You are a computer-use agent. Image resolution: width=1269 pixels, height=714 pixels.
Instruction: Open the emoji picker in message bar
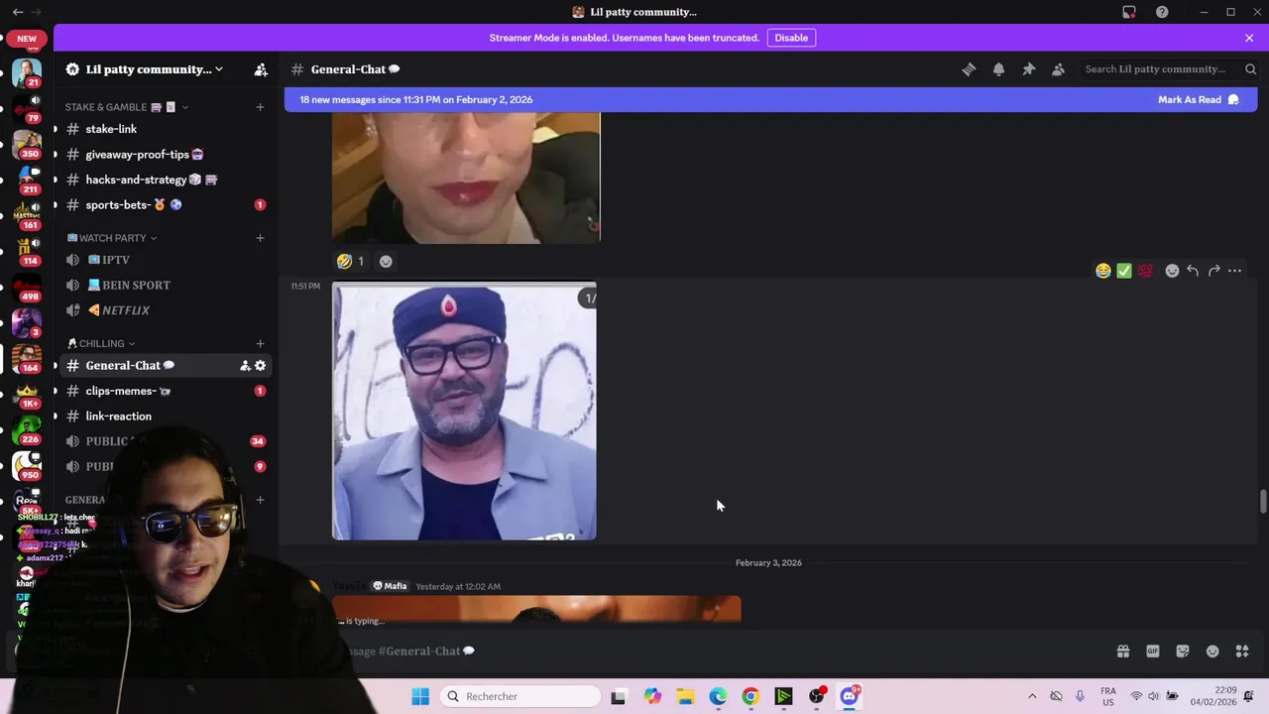tap(1212, 652)
